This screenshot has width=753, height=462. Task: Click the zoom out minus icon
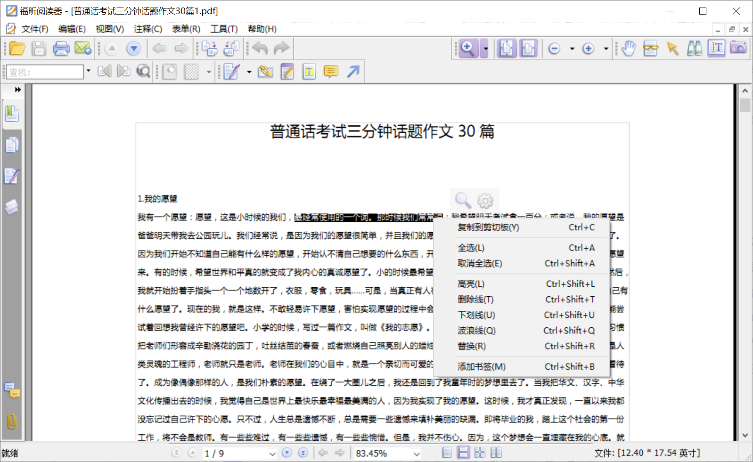click(555, 49)
